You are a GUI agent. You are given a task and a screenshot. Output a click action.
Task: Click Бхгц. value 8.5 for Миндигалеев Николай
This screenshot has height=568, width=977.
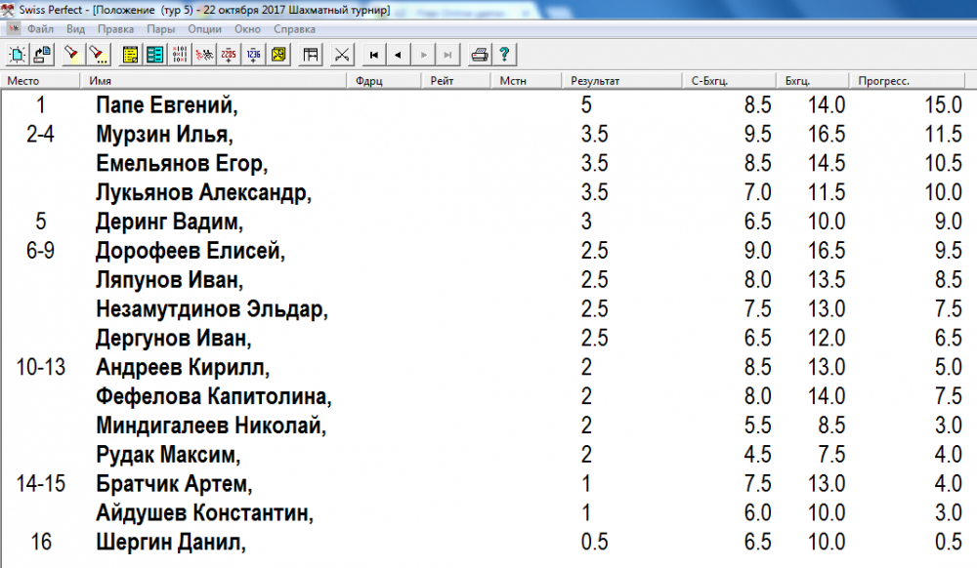(831, 426)
